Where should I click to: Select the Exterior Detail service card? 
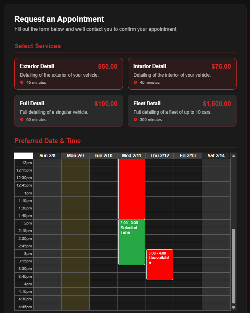click(x=68, y=74)
